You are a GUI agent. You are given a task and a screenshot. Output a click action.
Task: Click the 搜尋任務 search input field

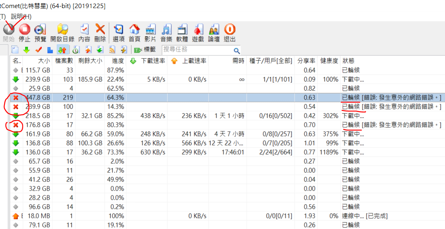tap(196, 50)
